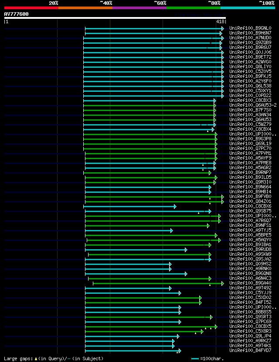Viewport: 279px width, 362px height.
Task: Select the UniRef100_Q8LIY0 label
Action: coord(250,67)
